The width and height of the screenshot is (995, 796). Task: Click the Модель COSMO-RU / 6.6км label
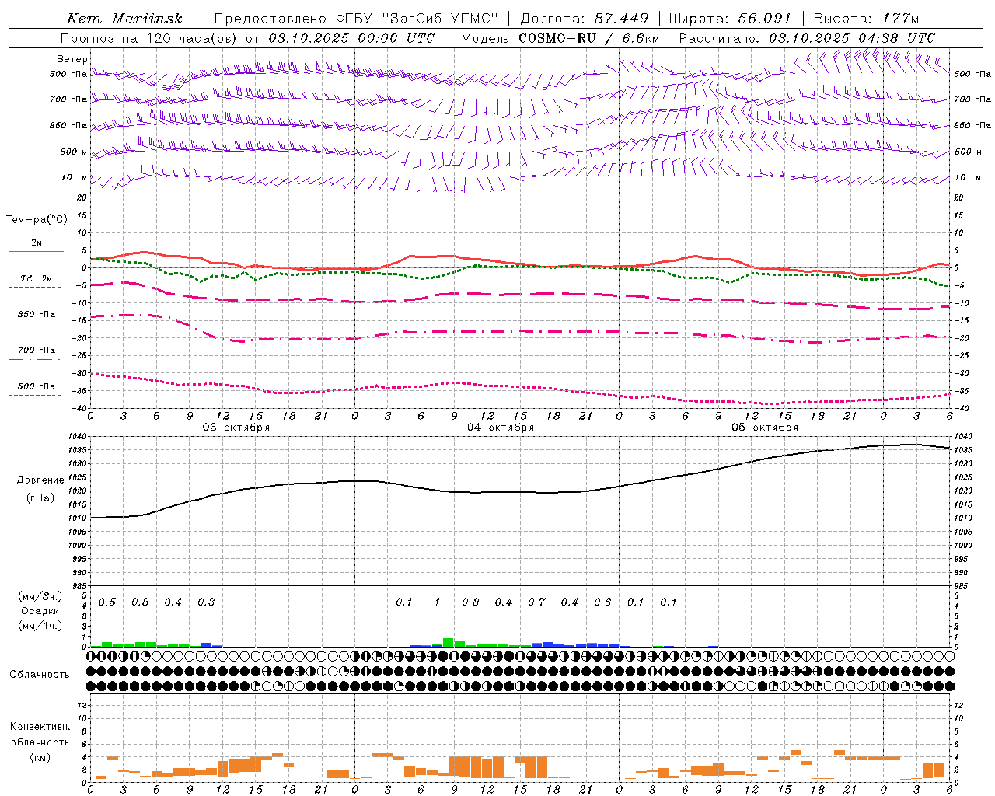tap(560, 38)
